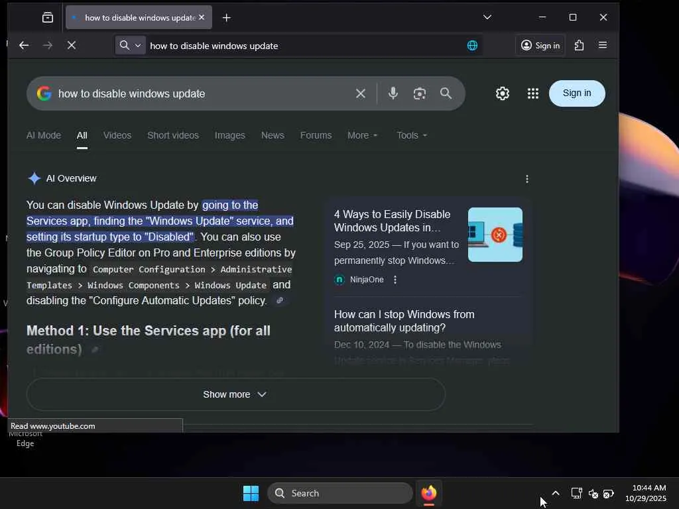
Task: Open Google quick settings gear
Action: 503,93
